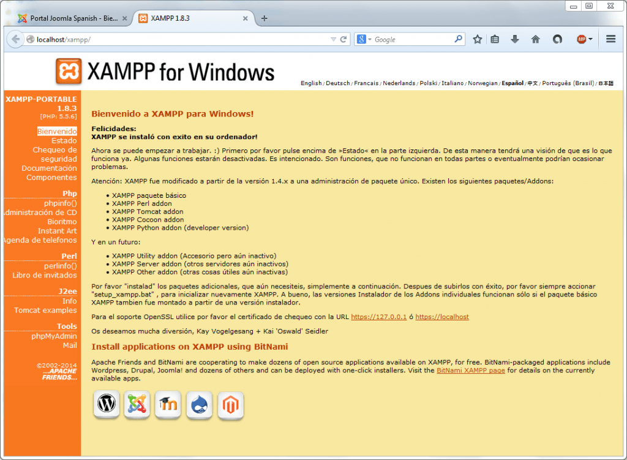The width and height of the screenshot is (627, 460).
Task: Select the Moodle application icon
Action: click(x=168, y=405)
